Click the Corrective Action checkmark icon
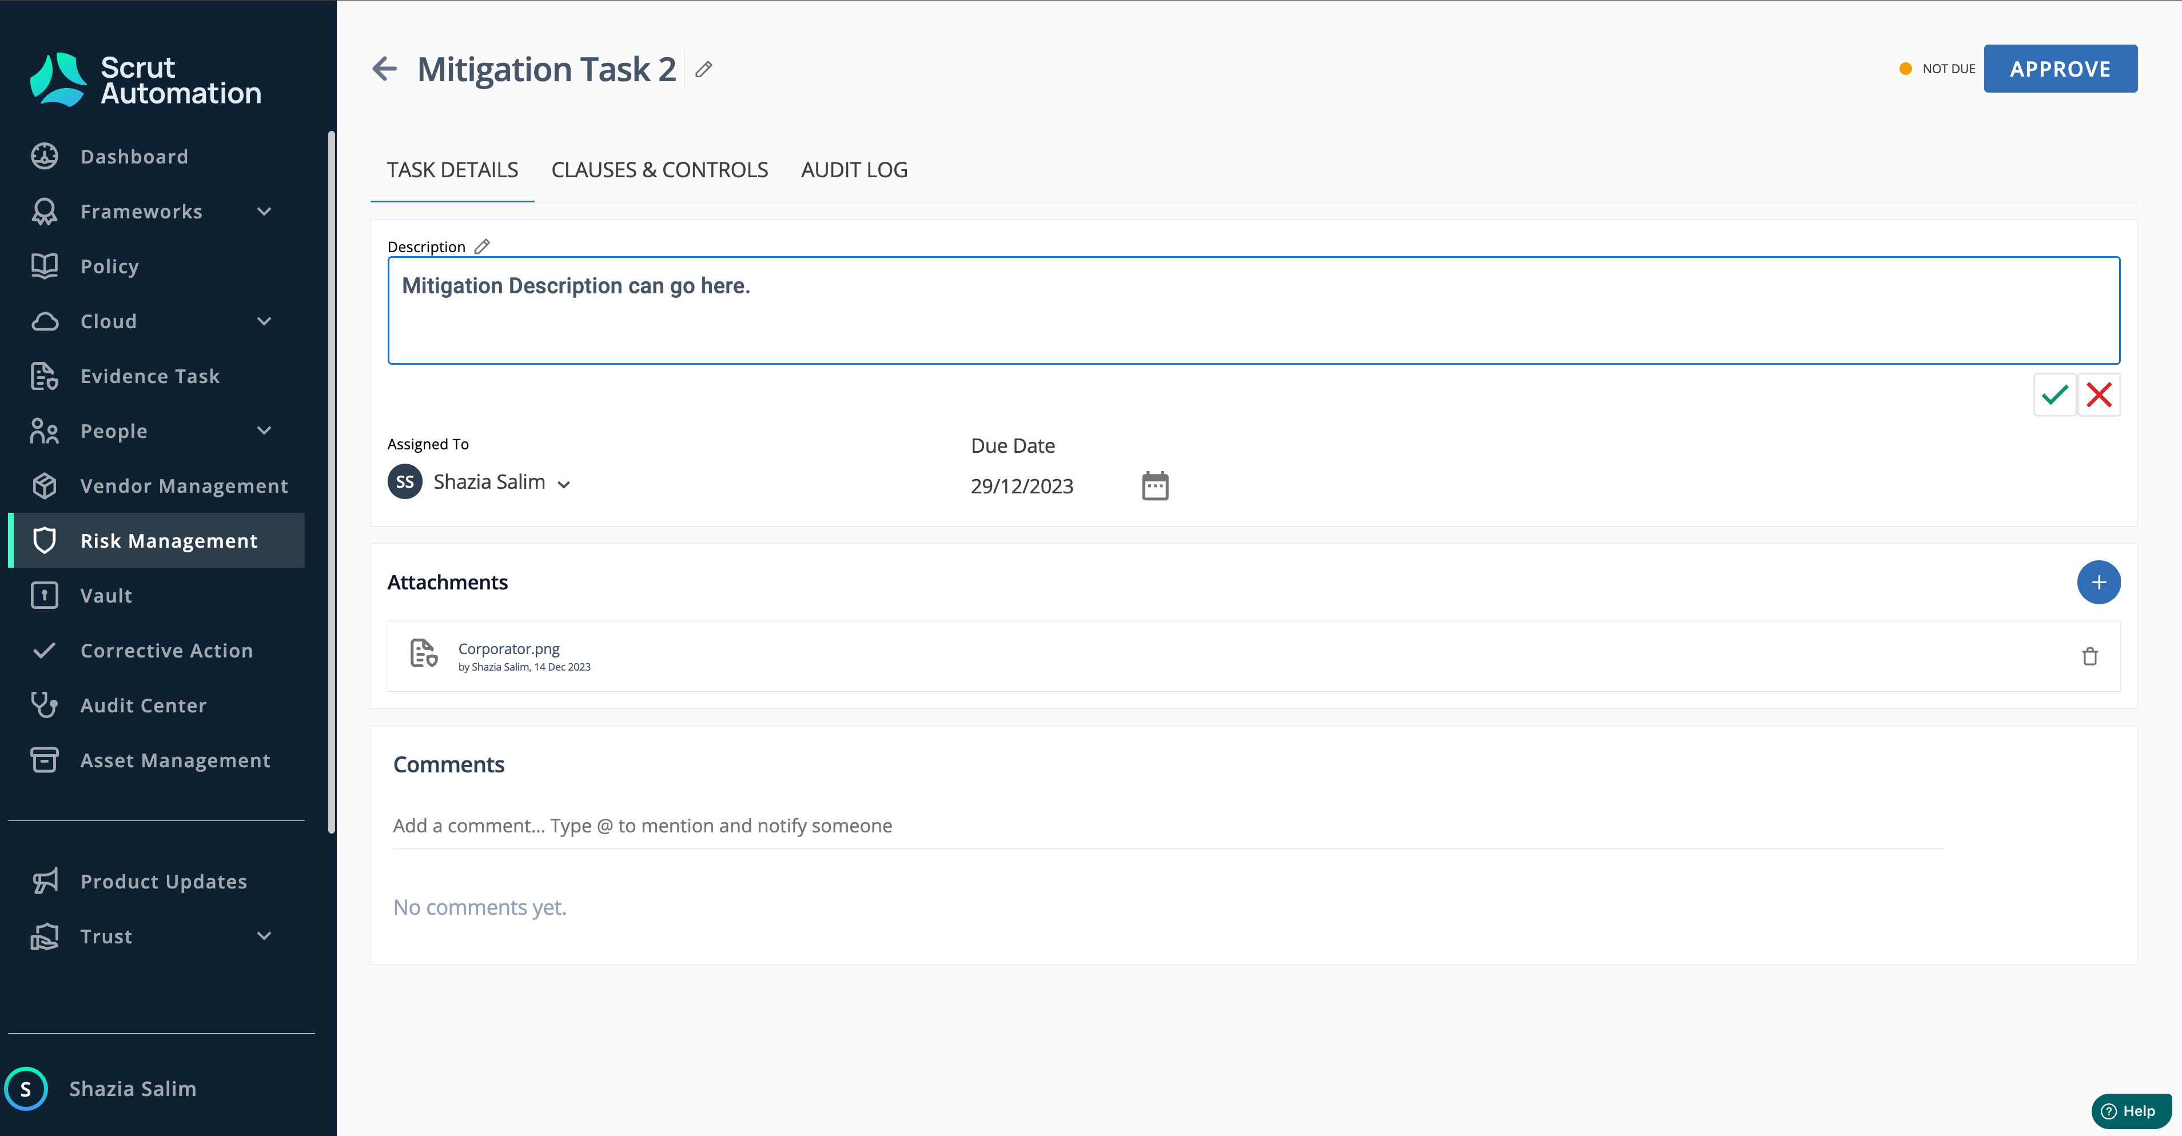The height and width of the screenshot is (1136, 2182). 44,651
